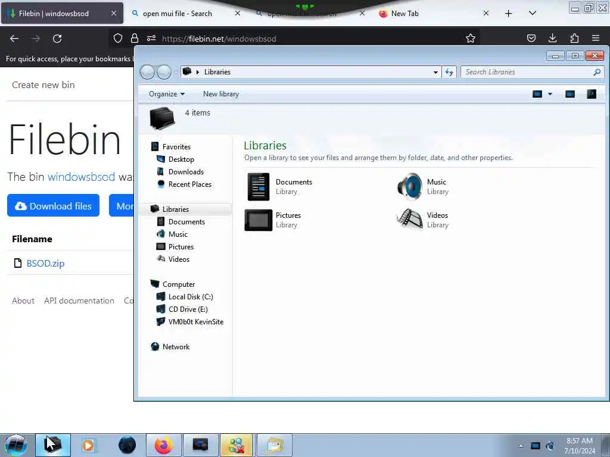The height and width of the screenshot is (457, 610).
Task: Open API documentation link
Action: point(79,301)
